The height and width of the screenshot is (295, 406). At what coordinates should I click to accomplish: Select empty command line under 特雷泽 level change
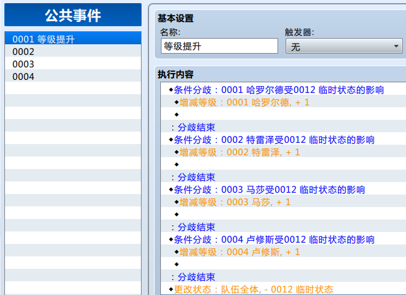(283, 165)
